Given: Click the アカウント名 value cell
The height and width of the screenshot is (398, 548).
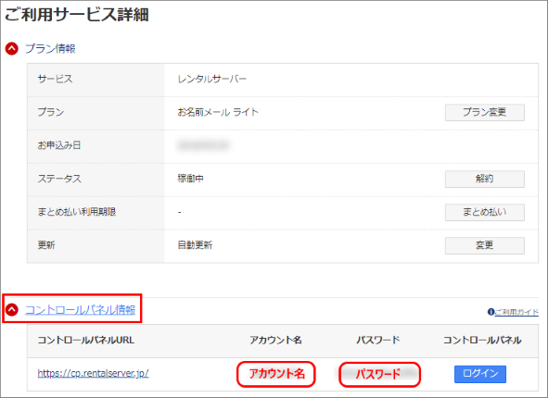Looking at the screenshot, I should [x=276, y=374].
